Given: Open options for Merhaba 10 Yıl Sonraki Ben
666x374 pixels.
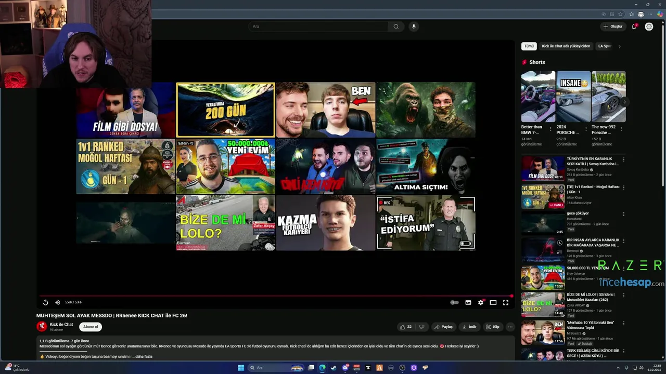Looking at the screenshot, I should coord(623,323).
